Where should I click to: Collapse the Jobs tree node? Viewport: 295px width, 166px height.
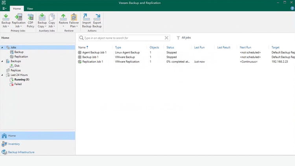[x=2, y=47]
